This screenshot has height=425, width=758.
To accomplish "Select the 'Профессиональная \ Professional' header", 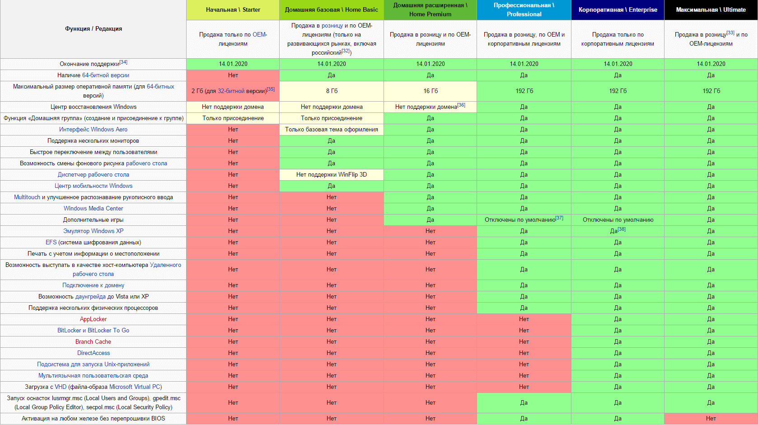I will [524, 10].
